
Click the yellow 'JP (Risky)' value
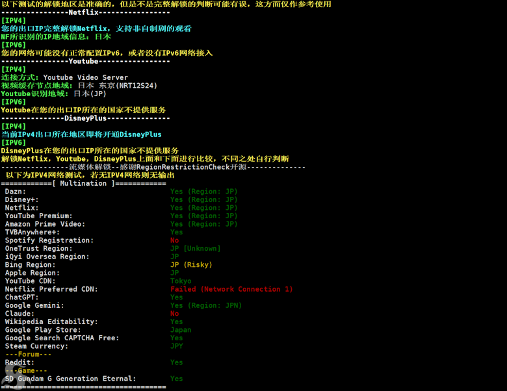(x=191, y=264)
